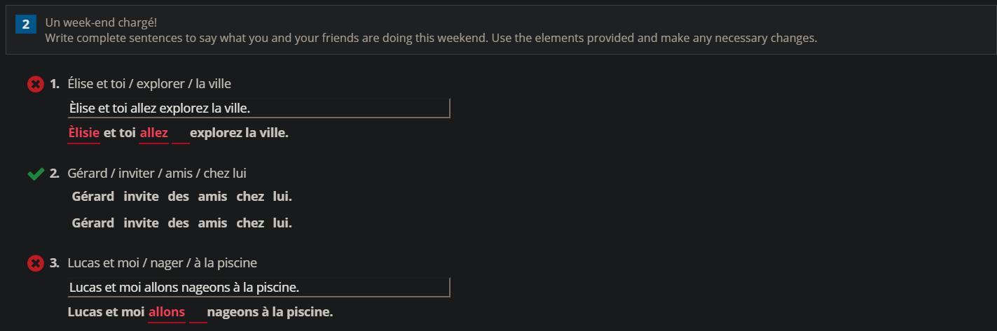Click the red X beside question 1
The width and height of the screenshot is (997, 331).
pyautogui.click(x=35, y=84)
